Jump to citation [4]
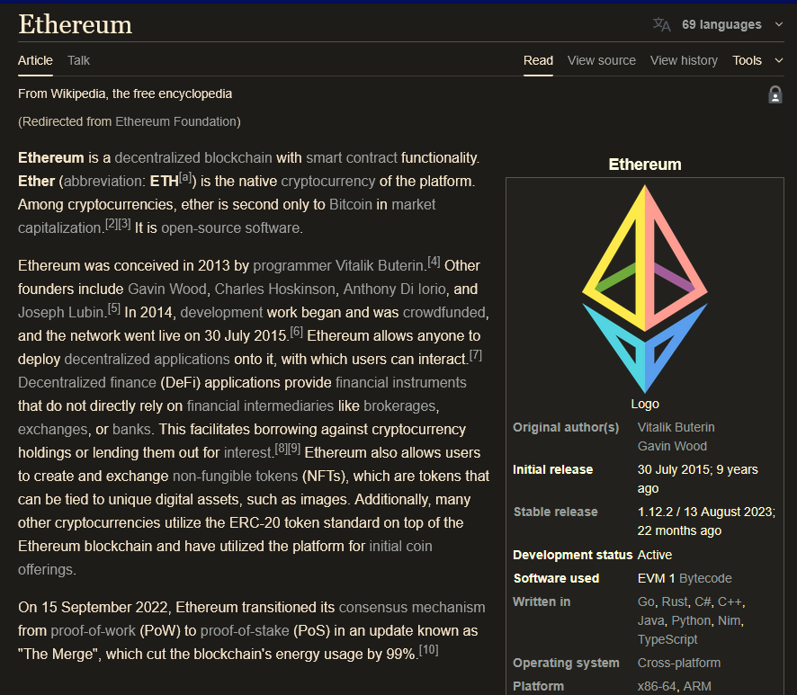 coord(434,262)
